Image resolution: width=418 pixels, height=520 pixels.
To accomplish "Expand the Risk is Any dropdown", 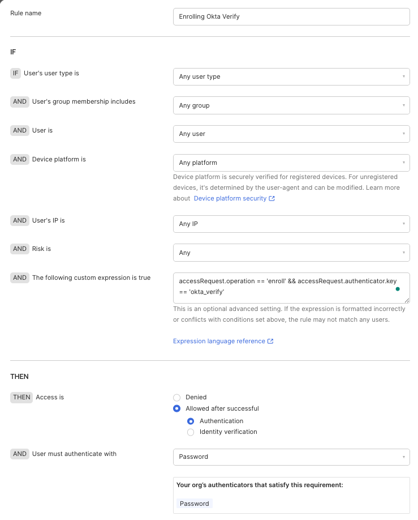I will [x=291, y=253].
